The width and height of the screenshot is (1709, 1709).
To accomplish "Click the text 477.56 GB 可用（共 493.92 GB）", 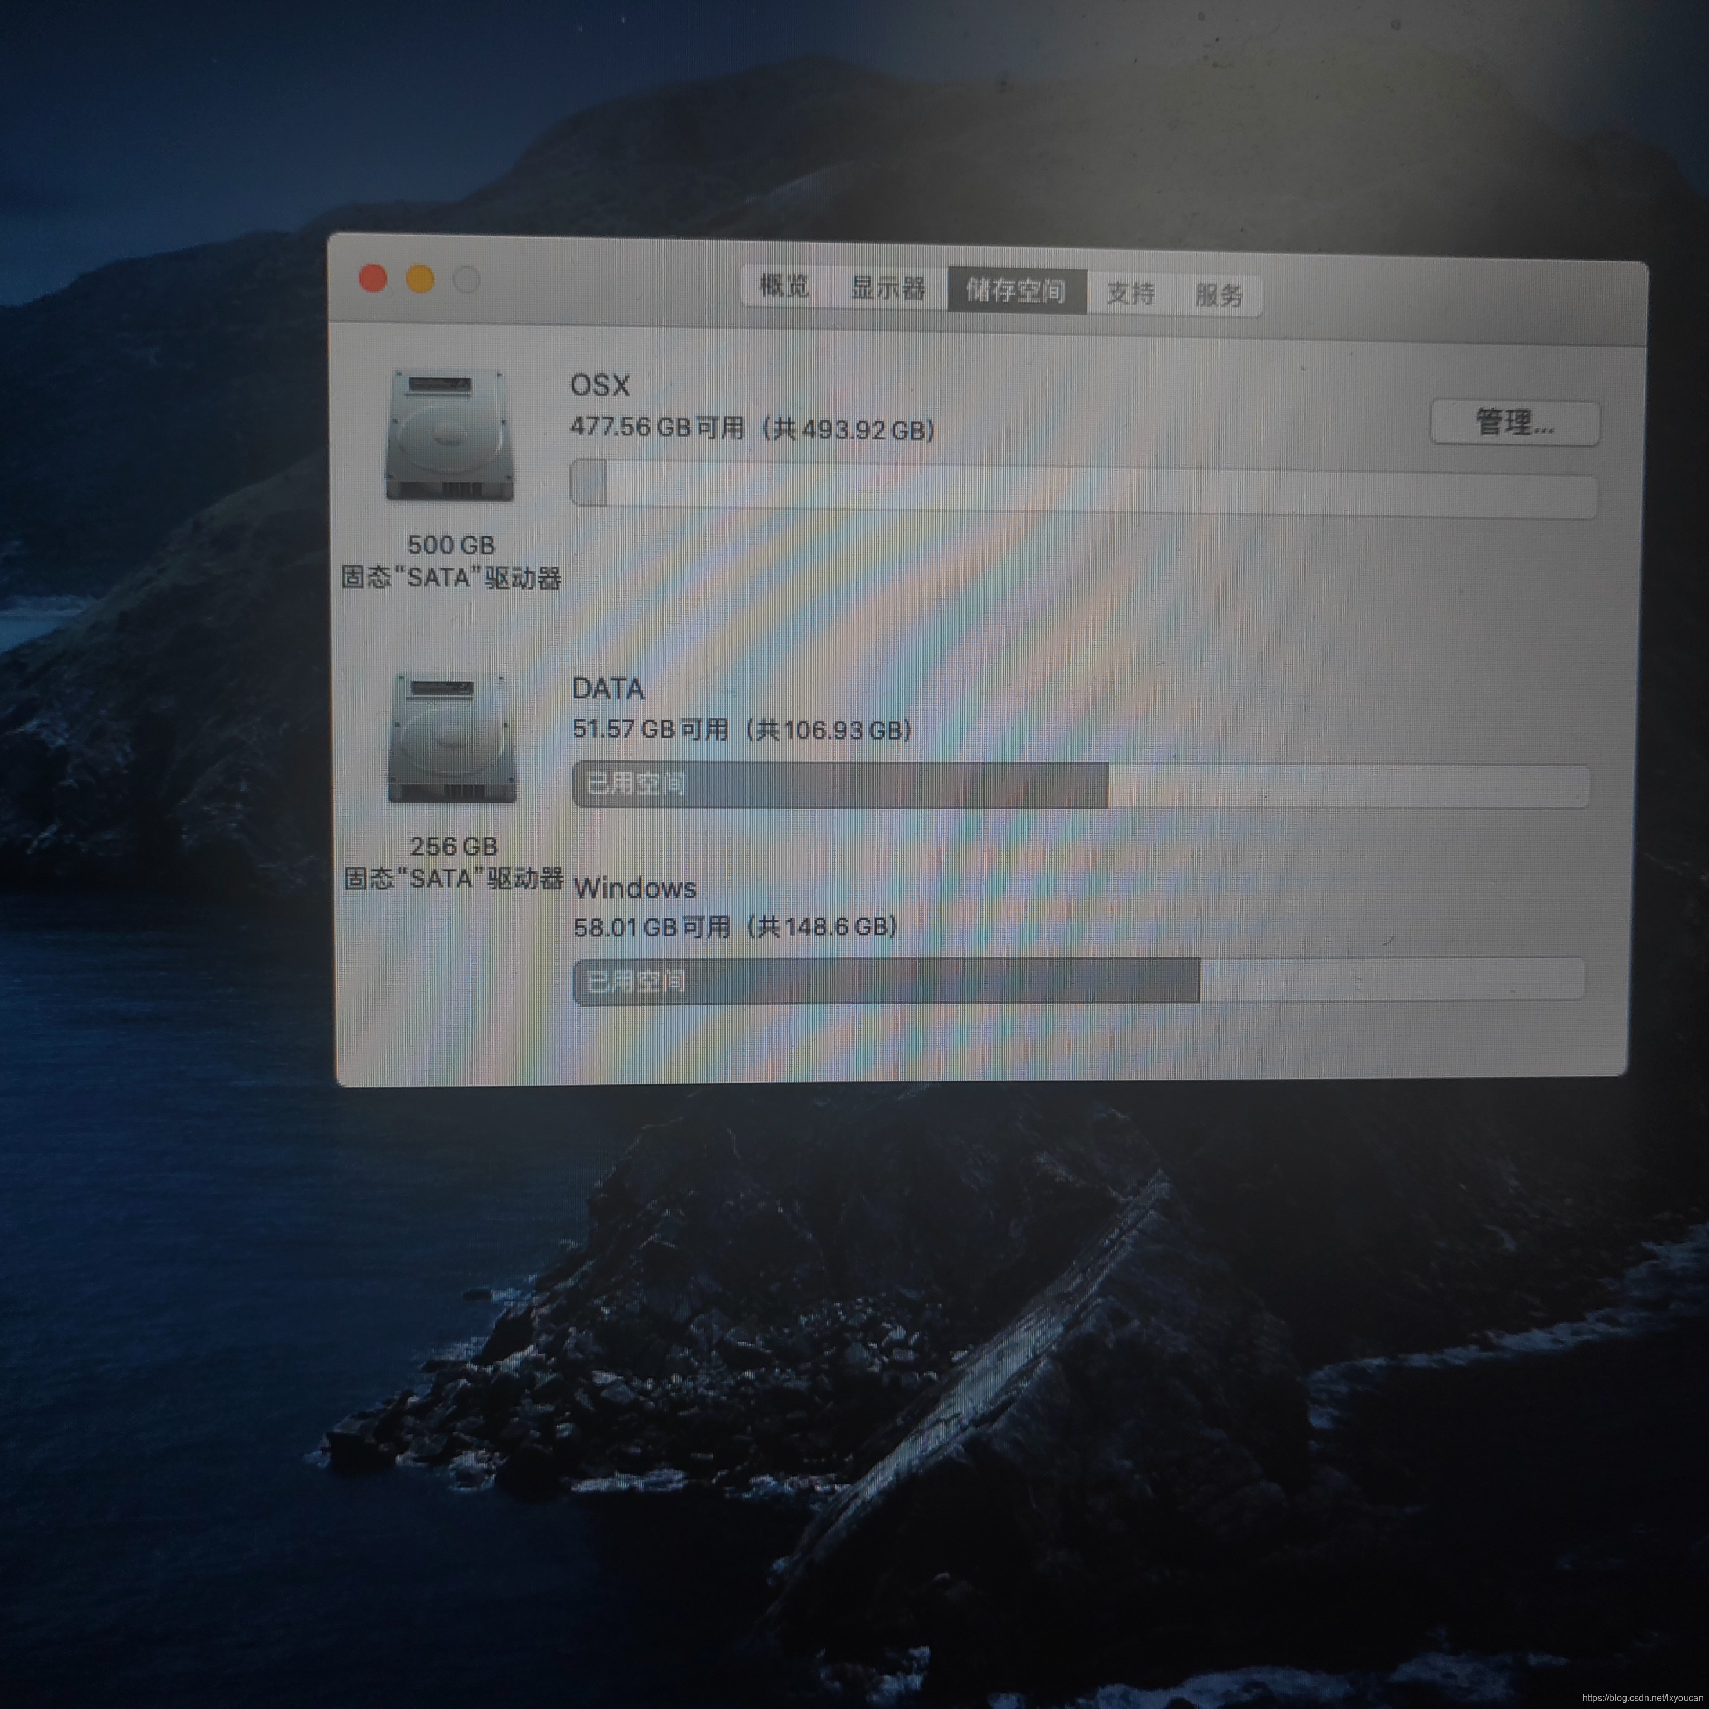I will pos(753,428).
